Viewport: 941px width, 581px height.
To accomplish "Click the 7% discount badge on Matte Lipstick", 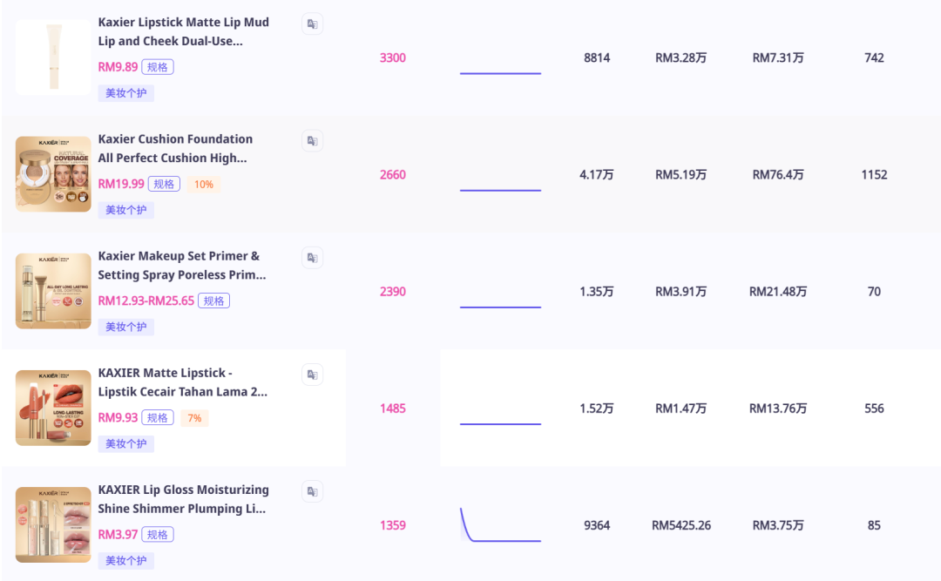I will point(194,417).
